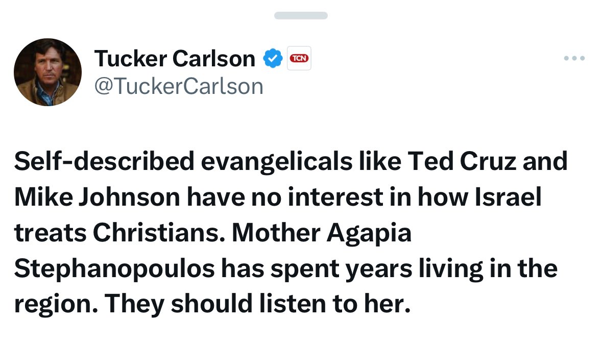
Task: Click the verified badge next to the name
Action: click(x=274, y=58)
